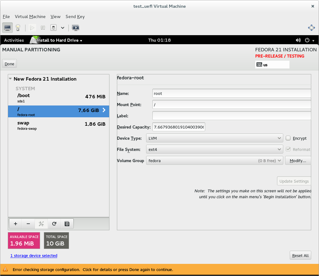Click the Modify... button
The image size is (319, 276).
[298, 161]
